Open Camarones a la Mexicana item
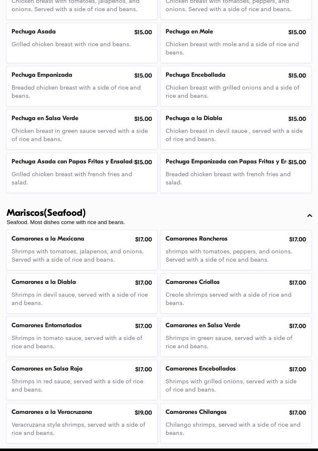Screen dimensions: 318x451 (x=82, y=250)
